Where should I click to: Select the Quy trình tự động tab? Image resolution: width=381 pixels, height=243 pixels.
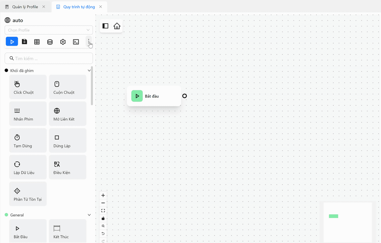click(79, 7)
